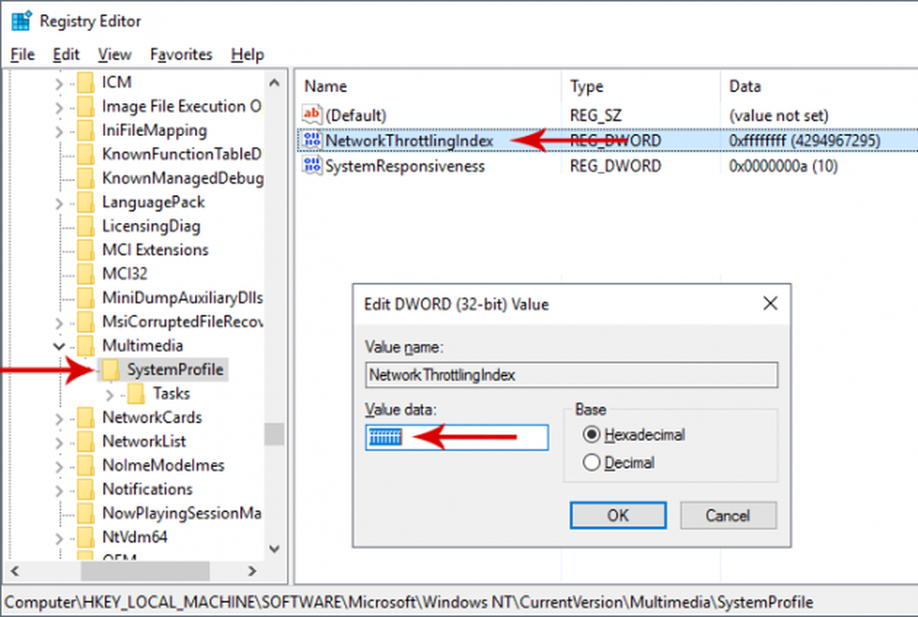The image size is (918, 617).
Task: Click the Value name field
Action: (572, 375)
